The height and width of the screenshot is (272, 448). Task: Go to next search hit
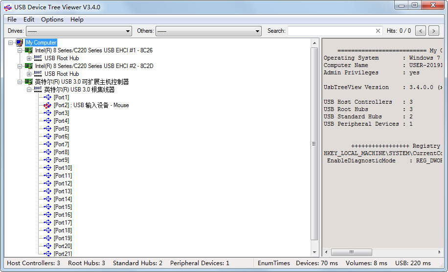pos(433,31)
